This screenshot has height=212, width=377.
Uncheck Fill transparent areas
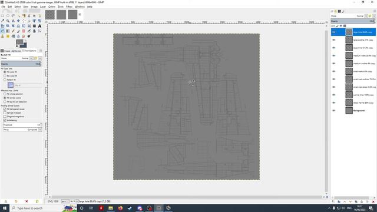[x=5, y=109]
